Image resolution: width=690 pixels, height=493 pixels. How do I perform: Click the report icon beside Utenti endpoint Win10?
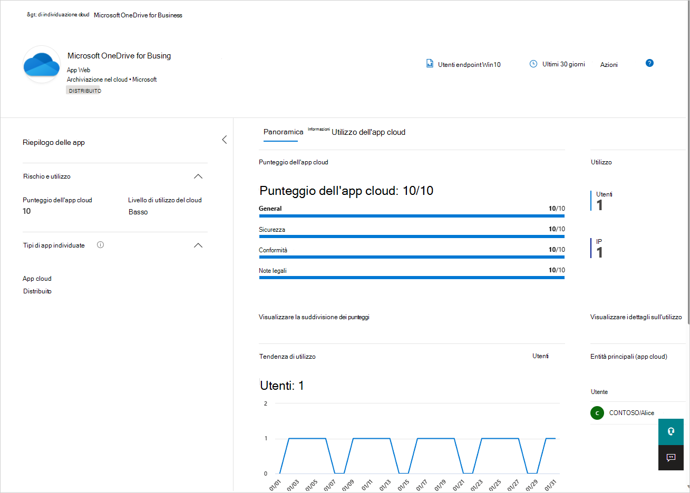[x=430, y=64]
